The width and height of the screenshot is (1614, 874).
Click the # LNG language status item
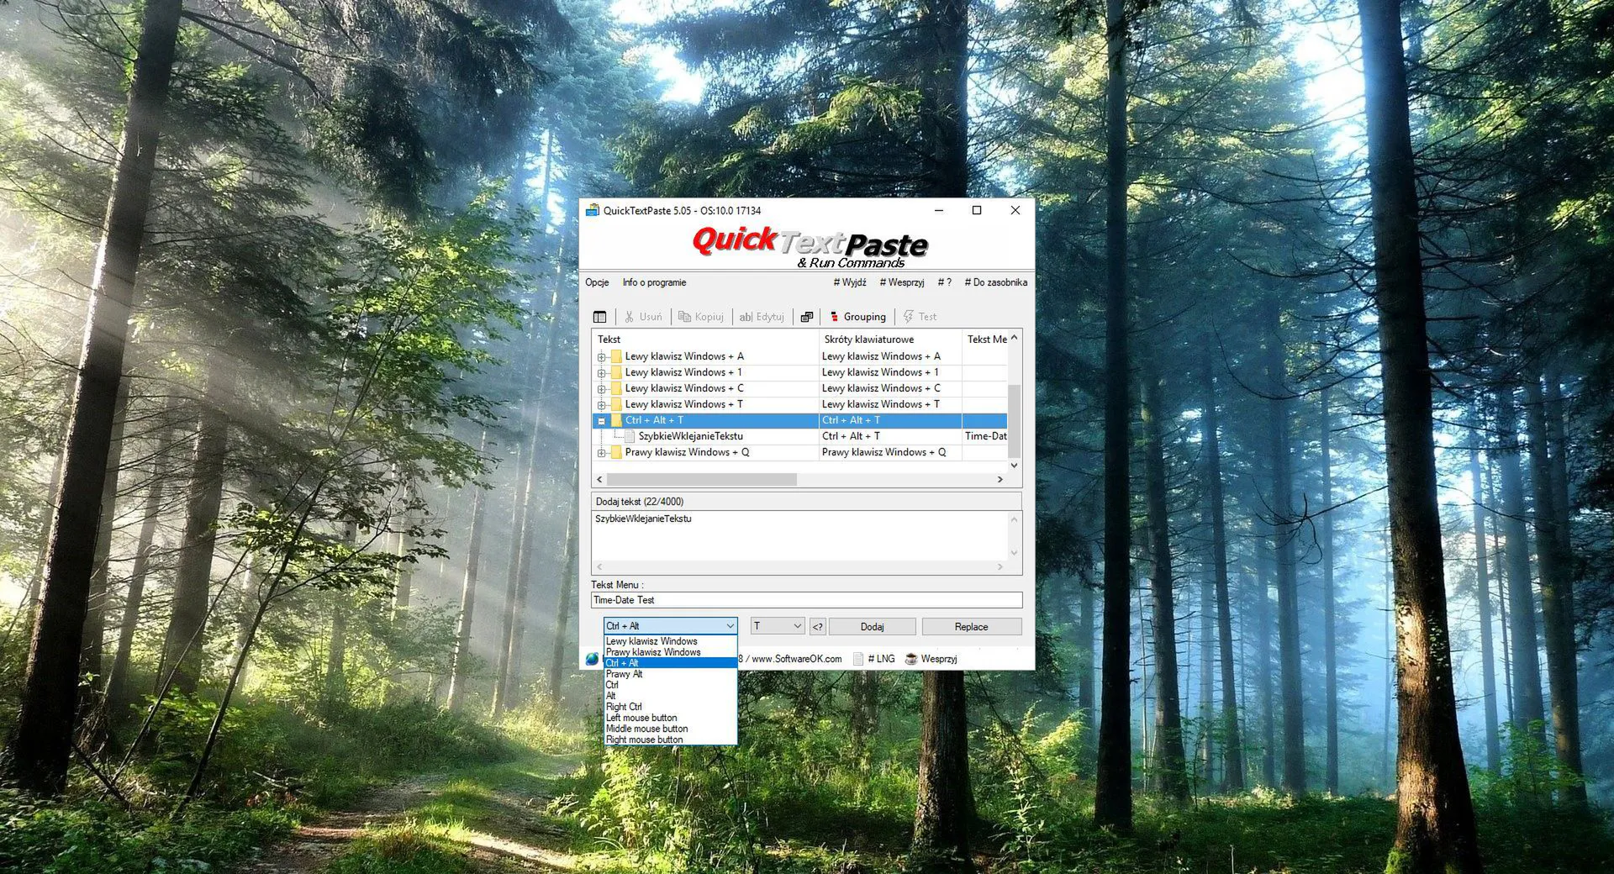point(874,659)
